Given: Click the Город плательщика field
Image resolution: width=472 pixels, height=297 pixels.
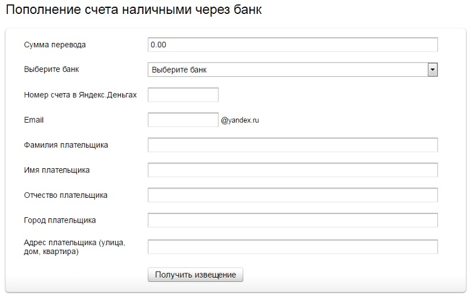Looking at the screenshot, I should pos(293,220).
